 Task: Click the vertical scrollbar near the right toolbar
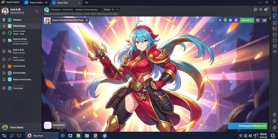tap(270, 17)
